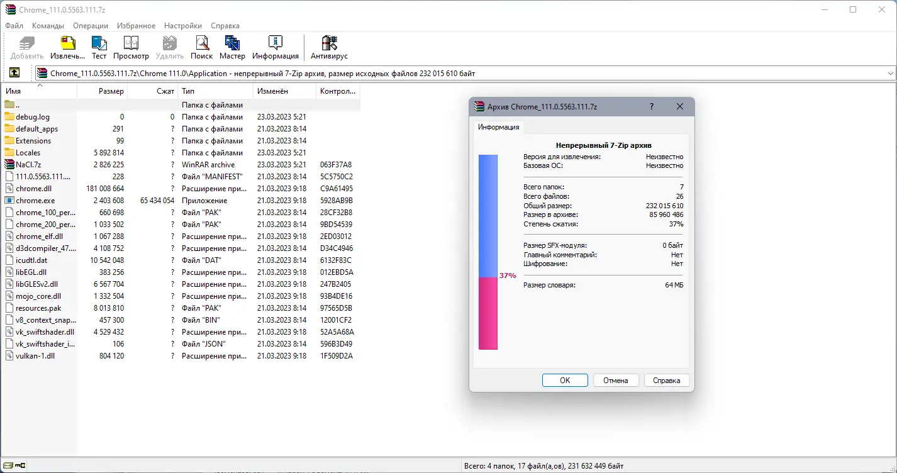The height and width of the screenshot is (473, 897).
Task: Click the status bar key password icon
Action: click(20, 466)
